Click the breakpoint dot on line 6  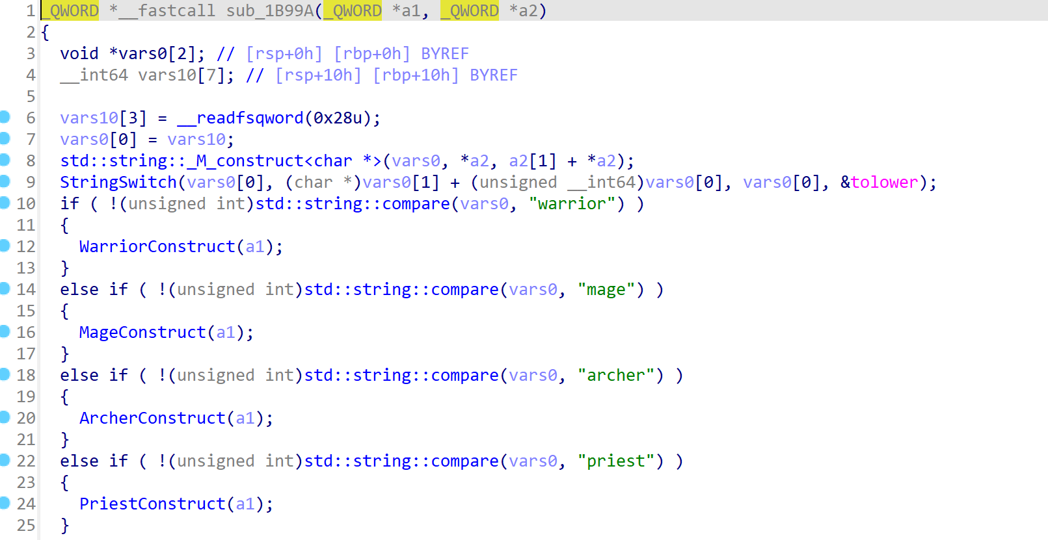[5, 117]
